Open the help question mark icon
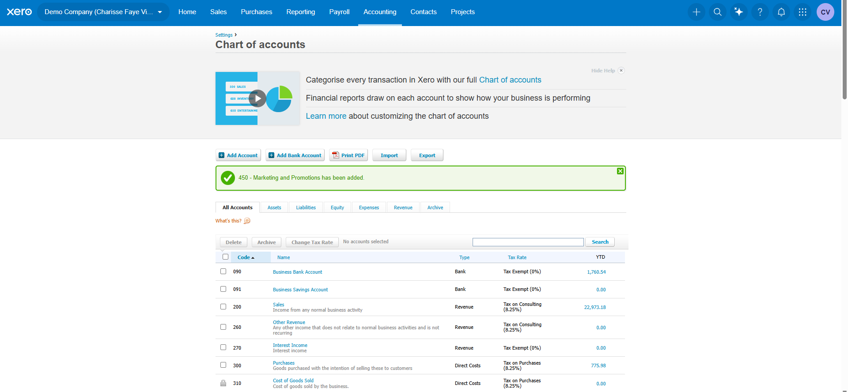 click(x=760, y=12)
